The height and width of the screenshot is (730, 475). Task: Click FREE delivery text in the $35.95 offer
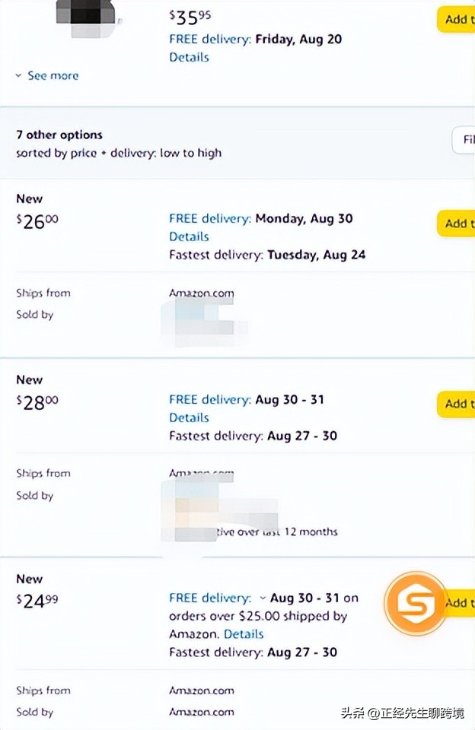[x=209, y=39]
